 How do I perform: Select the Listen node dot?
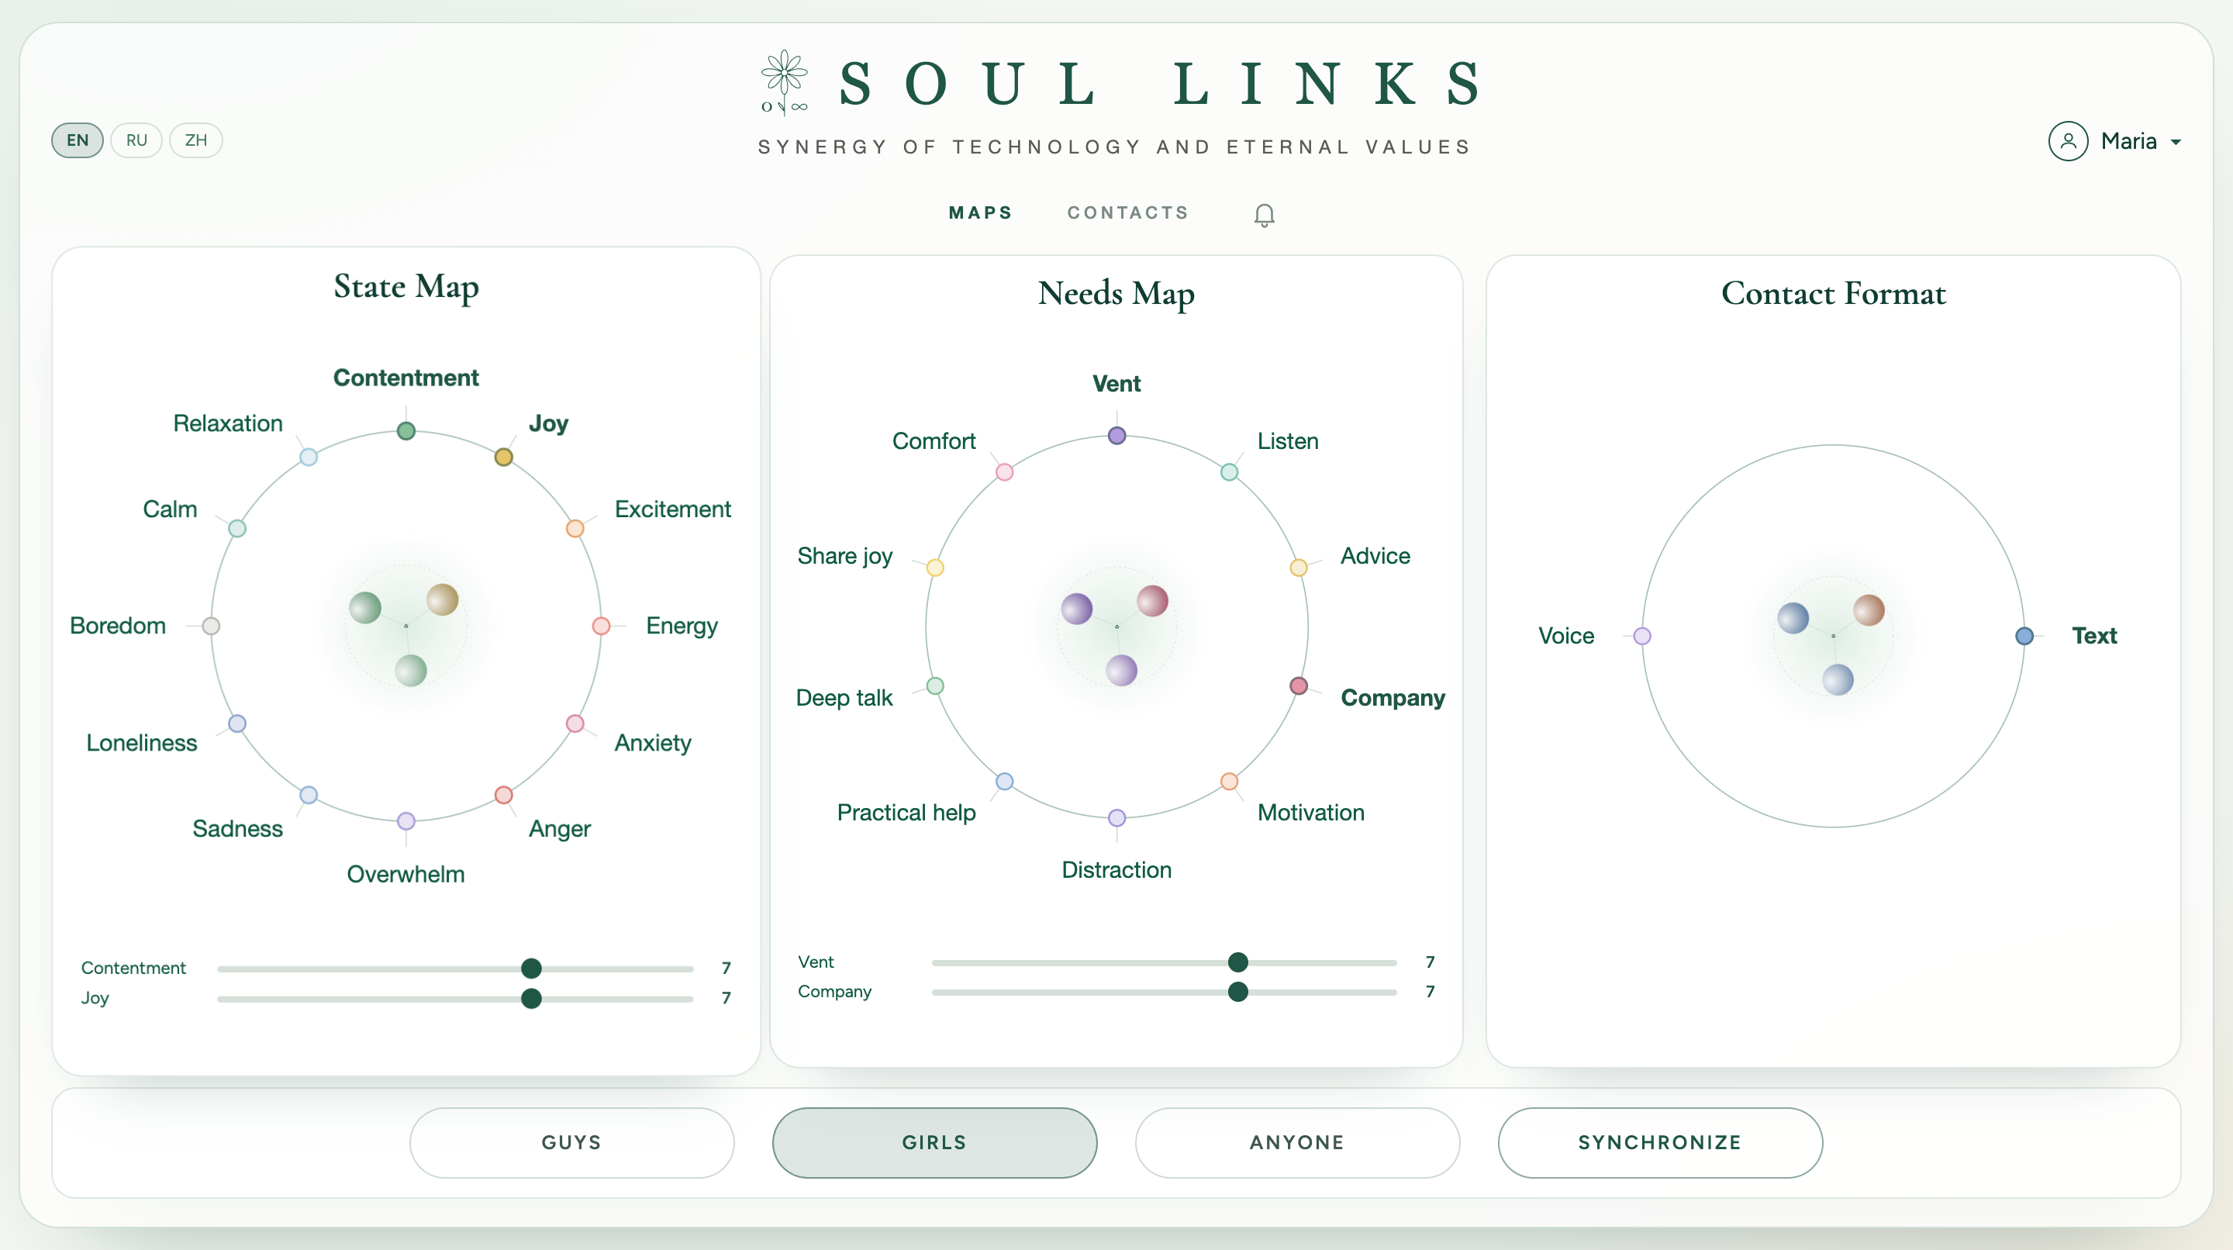click(x=1229, y=472)
